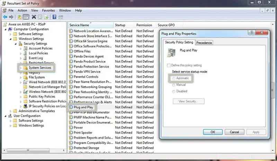
Task: Click the Offline Files service icon
Action: [x=71, y=51]
